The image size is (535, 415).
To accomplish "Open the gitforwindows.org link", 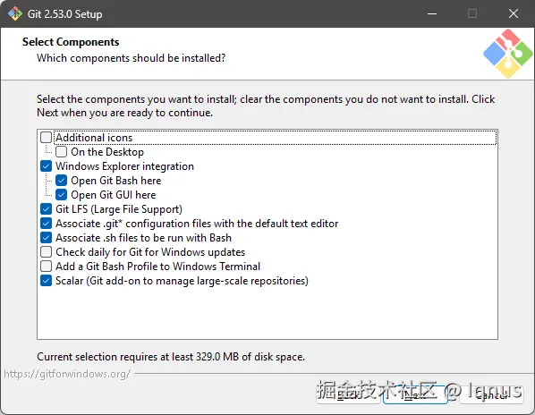I will 67,374.
